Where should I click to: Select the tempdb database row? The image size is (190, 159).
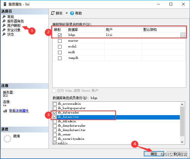coord(119,58)
